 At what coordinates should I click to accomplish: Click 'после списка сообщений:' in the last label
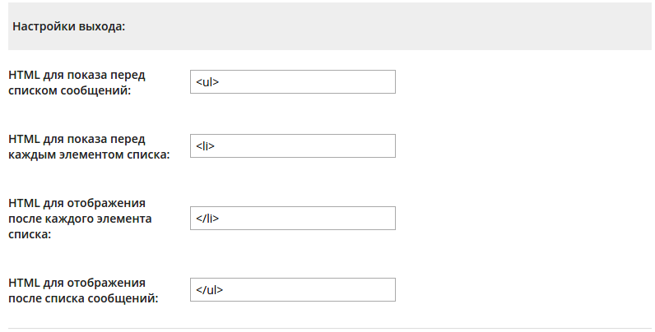click(82, 298)
